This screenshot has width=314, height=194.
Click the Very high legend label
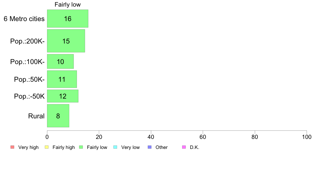pos(29,147)
